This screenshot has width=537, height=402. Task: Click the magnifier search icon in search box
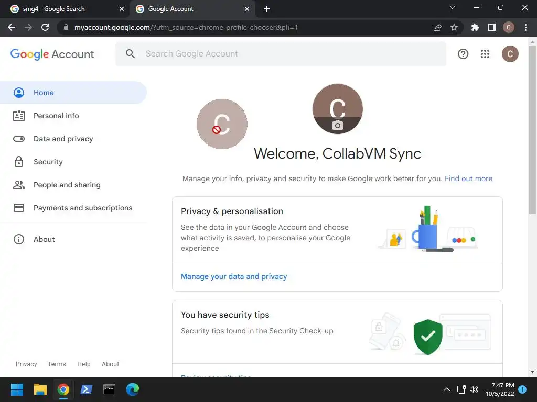pyautogui.click(x=130, y=54)
